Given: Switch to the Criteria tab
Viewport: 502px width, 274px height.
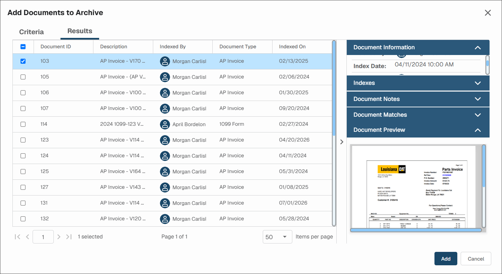Looking at the screenshot, I should tap(31, 32).
